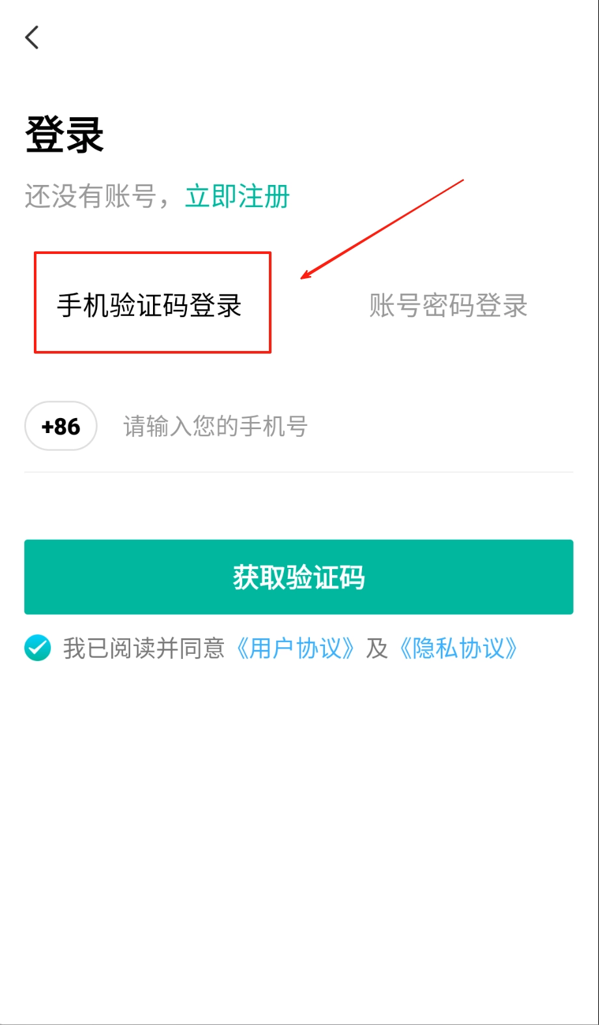Tap the 我已阅读并同意 label text
Image resolution: width=599 pixels, height=1025 pixels.
(x=144, y=649)
